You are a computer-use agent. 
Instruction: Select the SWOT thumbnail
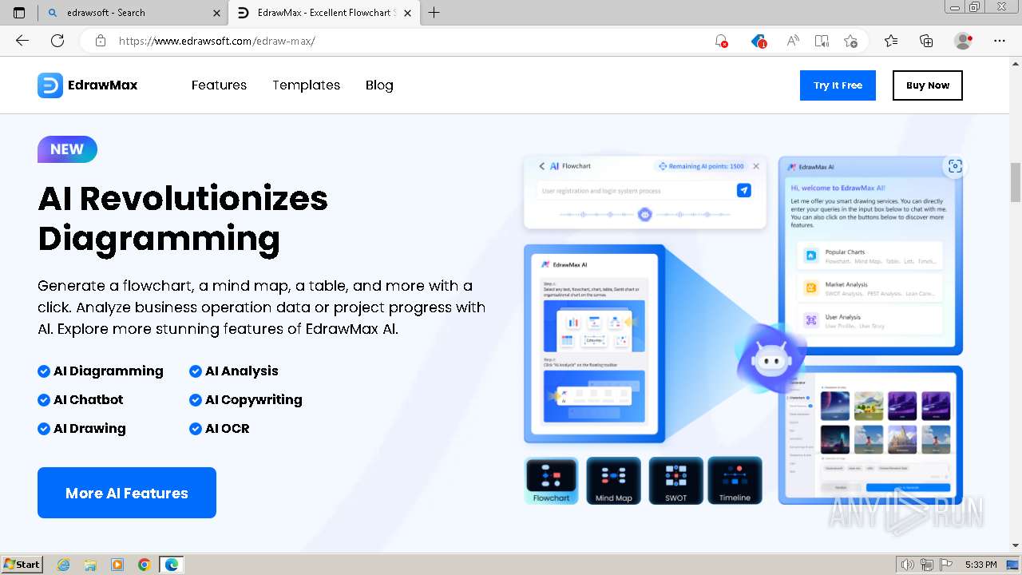675,481
